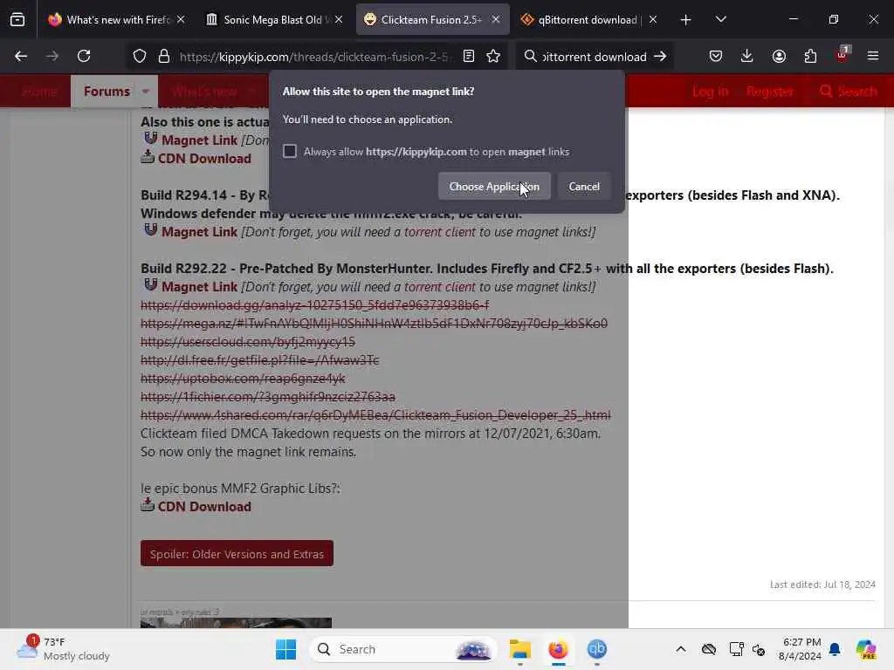Click the qbittorrent download search box
The image size is (894, 670).
594,57
